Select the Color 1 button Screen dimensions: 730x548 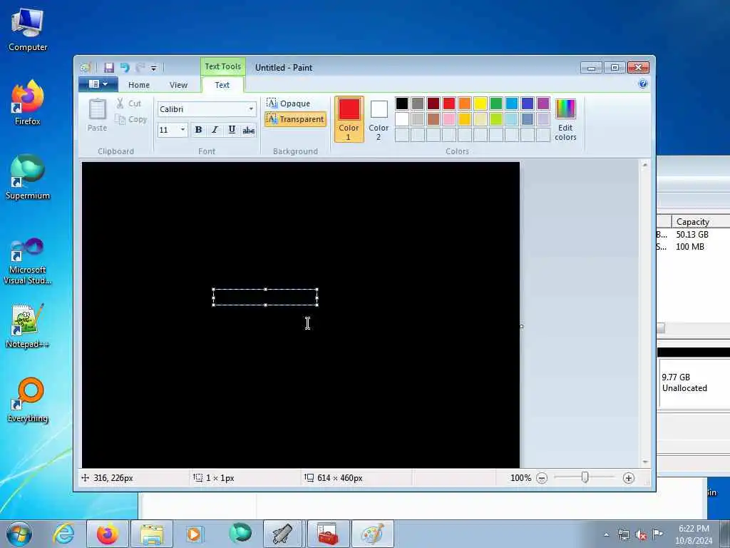coord(349,119)
